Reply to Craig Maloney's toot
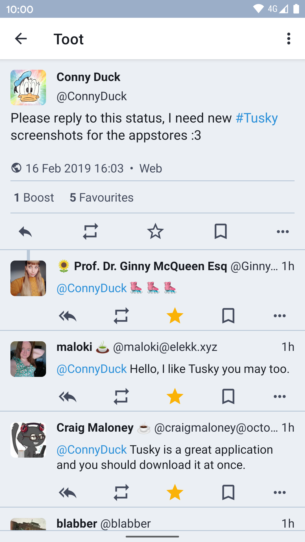The width and height of the screenshot is (305, 542). click(x=68, y=493)
